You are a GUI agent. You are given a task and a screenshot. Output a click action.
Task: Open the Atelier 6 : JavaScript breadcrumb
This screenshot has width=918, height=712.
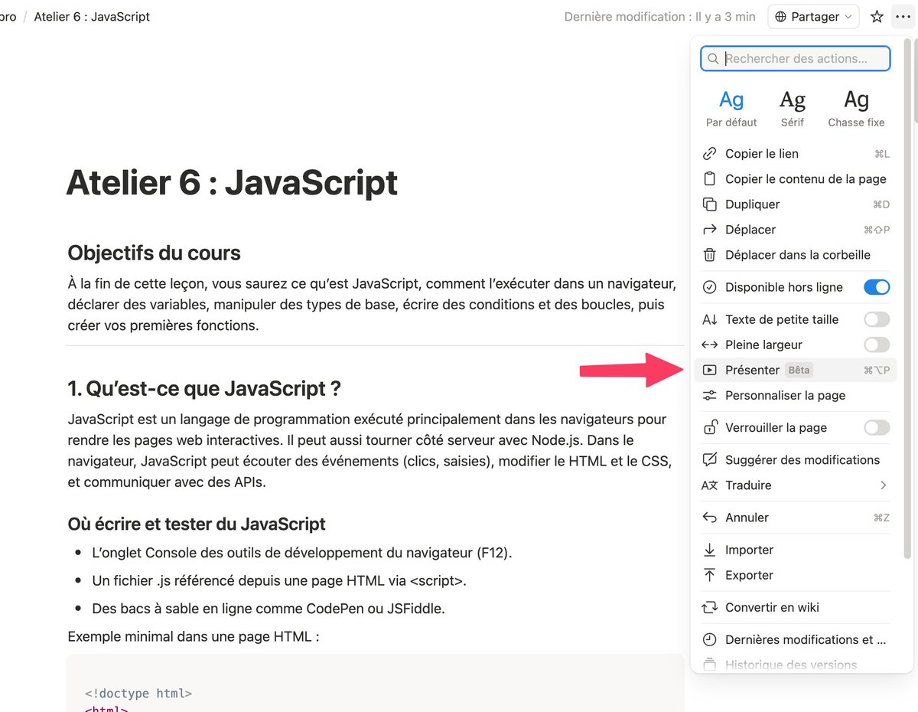click(x=92, y=16)
